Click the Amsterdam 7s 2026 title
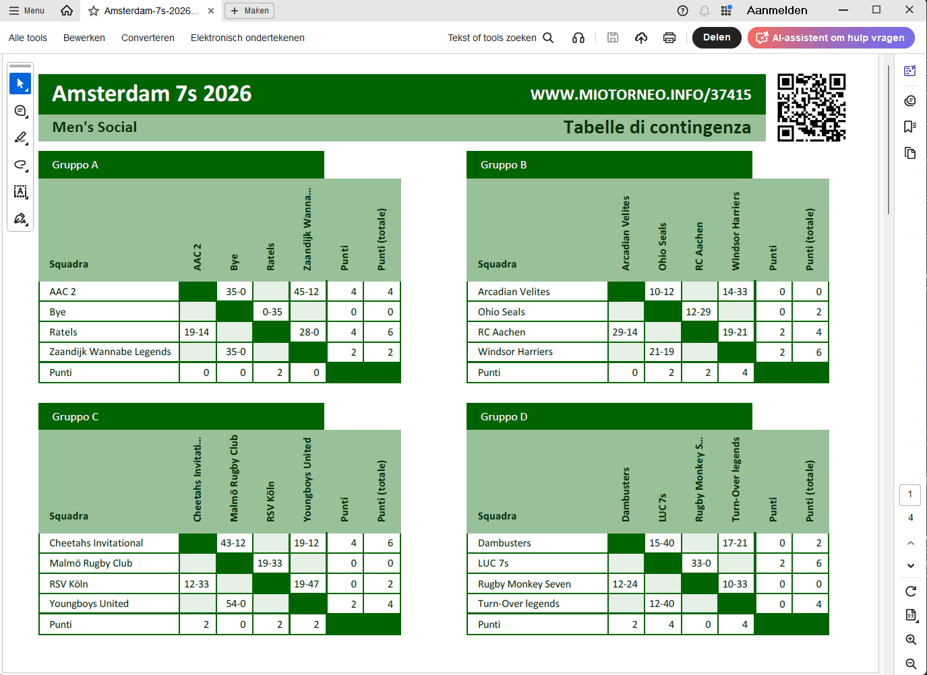 (152, 94)
